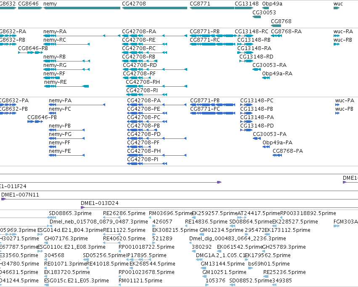This screenshot has width=358, height=287.
Task: Select EST GM13144.5prime
Action: click(x=223, y=264)
